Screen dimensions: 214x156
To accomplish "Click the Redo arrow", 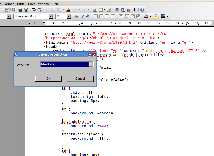I will tap(84, 10).
